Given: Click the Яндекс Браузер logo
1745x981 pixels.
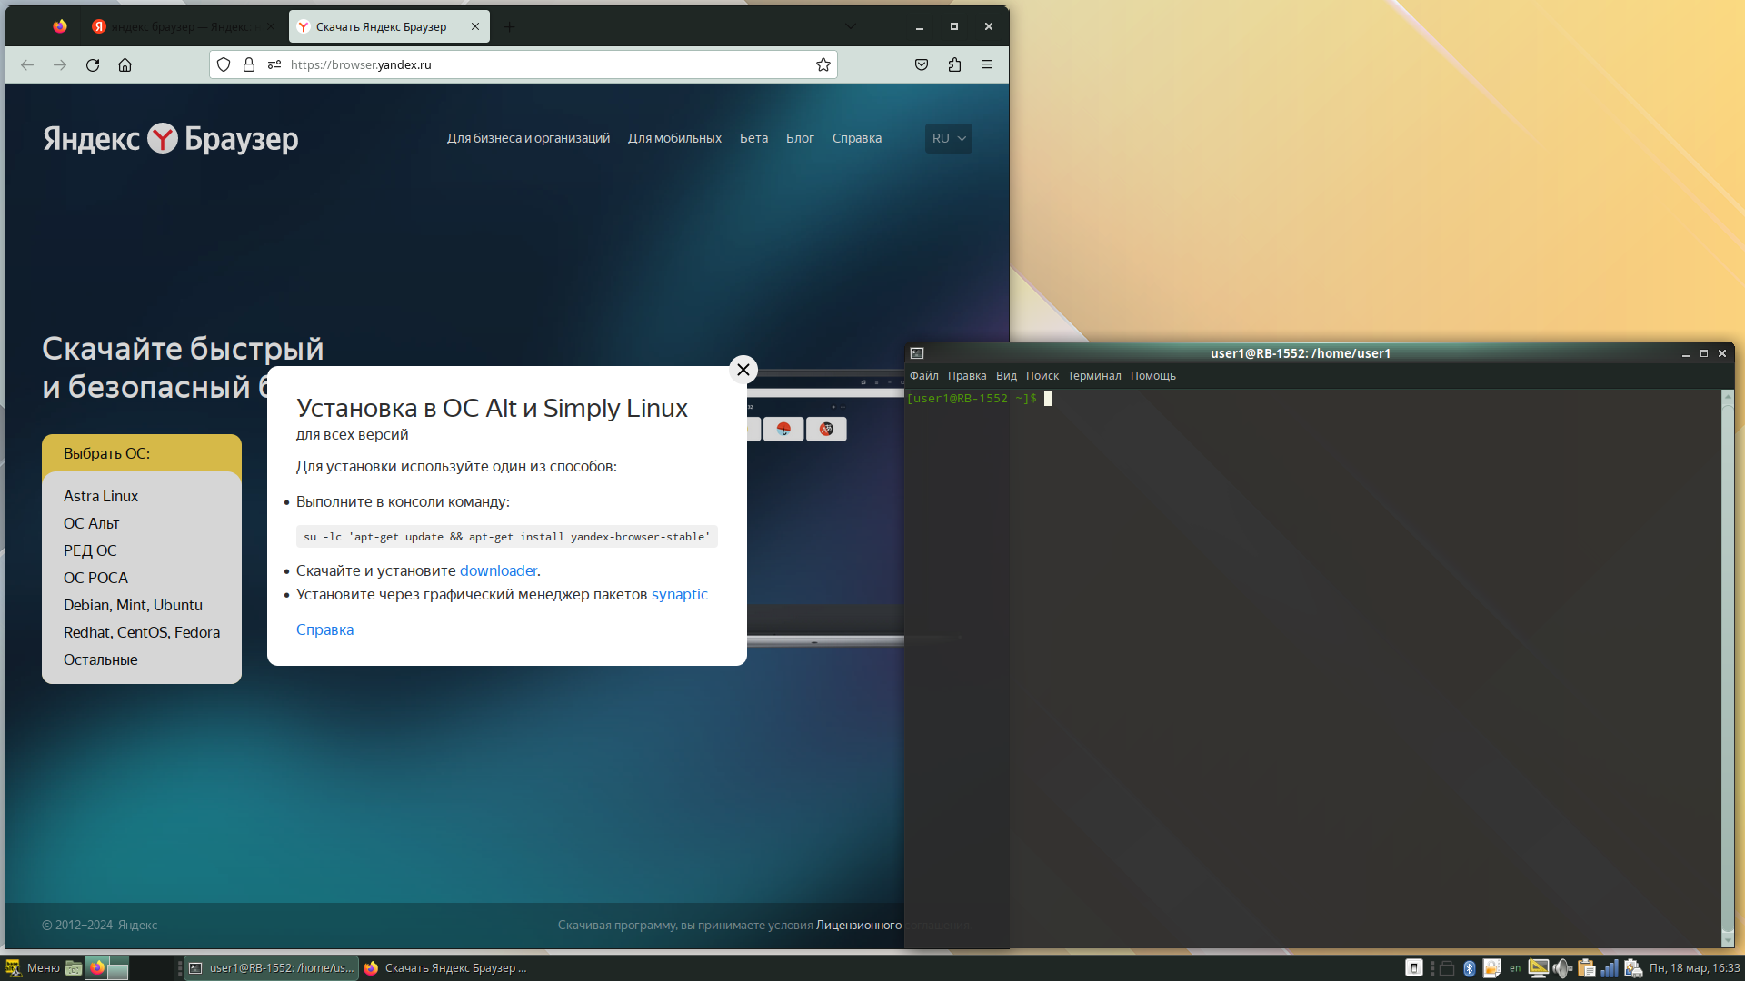Looking at the screenshot, I should (x=171, y=138).
